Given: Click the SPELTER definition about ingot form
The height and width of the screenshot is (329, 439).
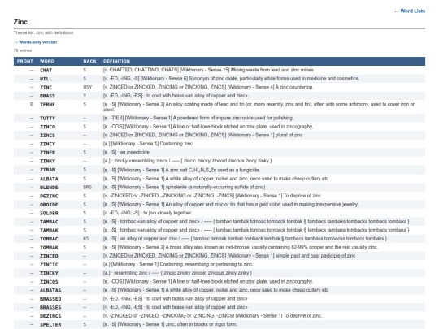Looking at the screenshot, I should click(x=170, y=324).
